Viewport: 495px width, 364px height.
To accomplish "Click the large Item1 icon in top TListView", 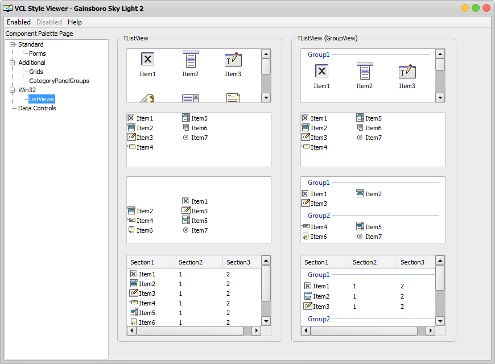I will (147, 59).
